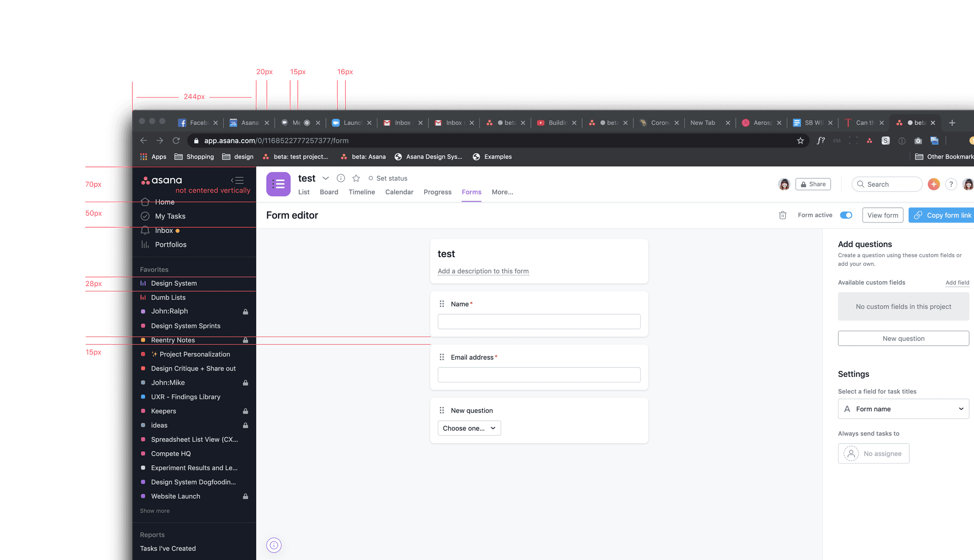
Task: Open the help question mark icon
Action: tap(951, 184)
